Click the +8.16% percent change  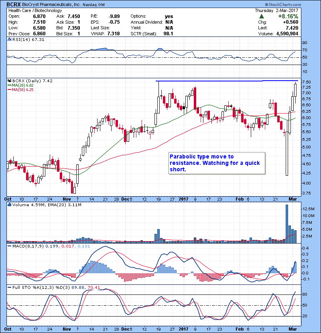pyautogui.click(x=288, y=16)
